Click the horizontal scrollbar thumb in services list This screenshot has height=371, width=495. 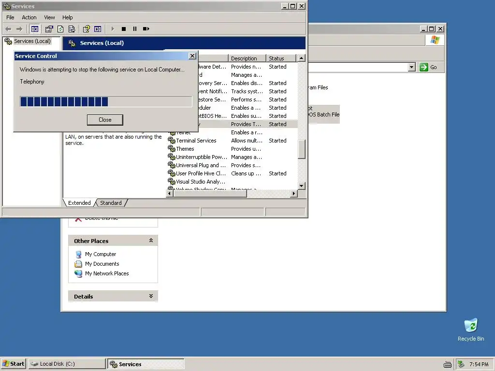[x=210, y=194]
